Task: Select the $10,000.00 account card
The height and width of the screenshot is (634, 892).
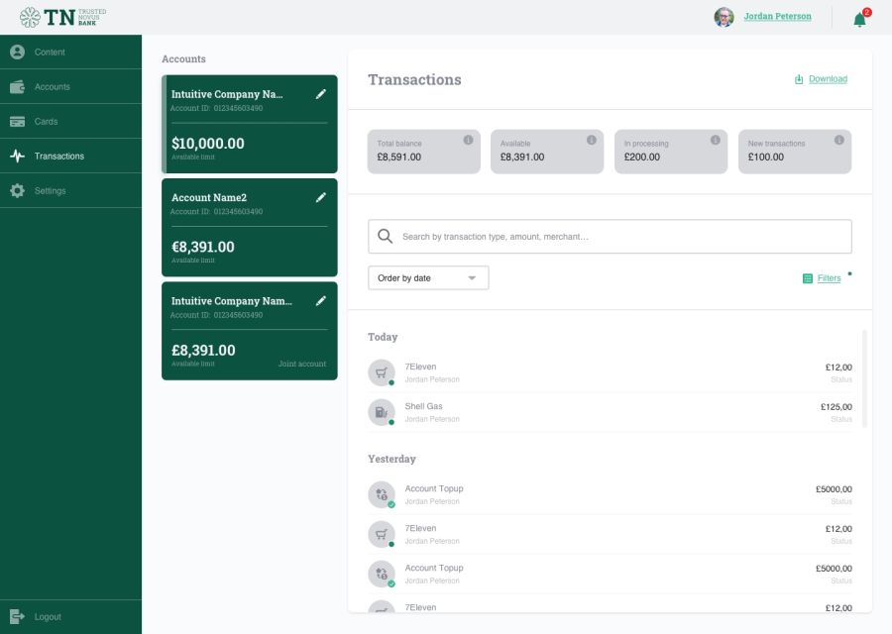Action: tap(250, 125)
